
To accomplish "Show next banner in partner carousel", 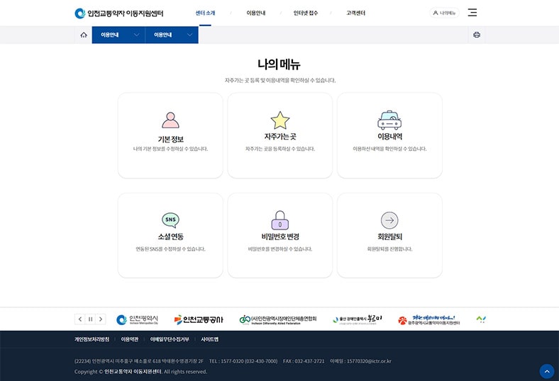I will coord(101,319).
